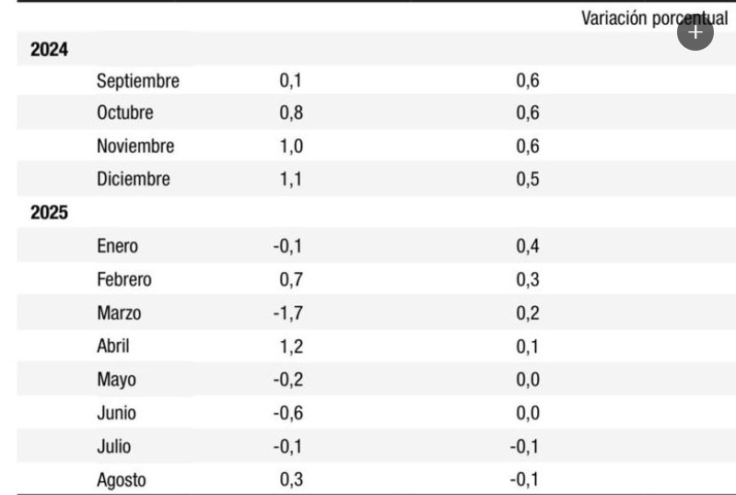Select the Enero row label
736x495 pixels.
(x=118, y=246)
